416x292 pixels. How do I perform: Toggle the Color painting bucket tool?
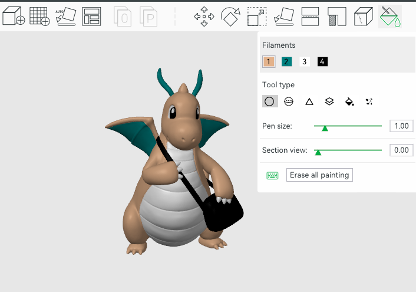coord(390,17)
